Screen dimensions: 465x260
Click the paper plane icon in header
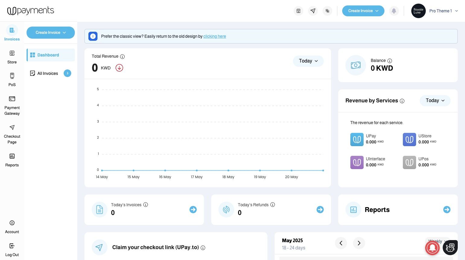313,11
